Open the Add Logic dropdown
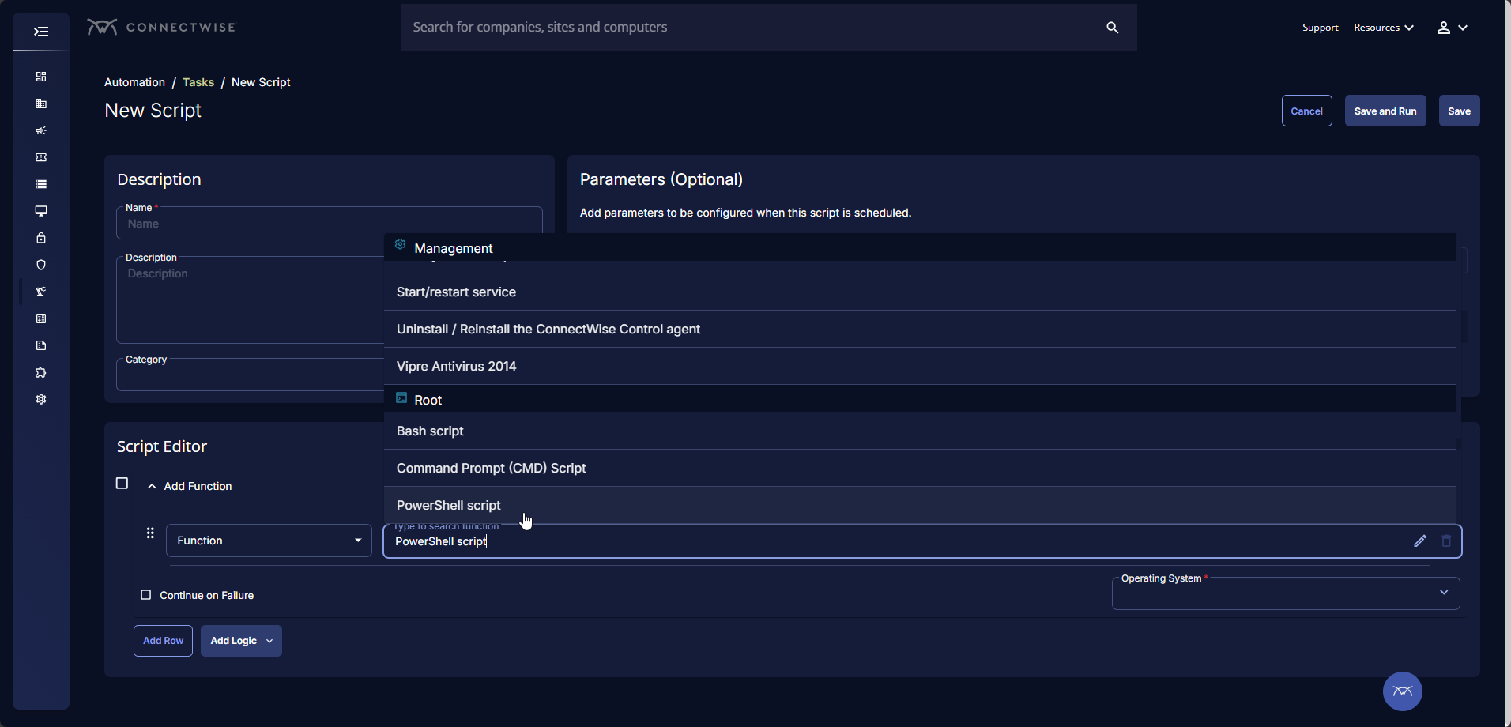 [241, 641]
